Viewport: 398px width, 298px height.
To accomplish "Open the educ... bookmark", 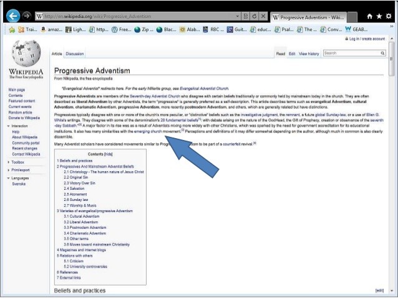I will click(x=260, y=30).
